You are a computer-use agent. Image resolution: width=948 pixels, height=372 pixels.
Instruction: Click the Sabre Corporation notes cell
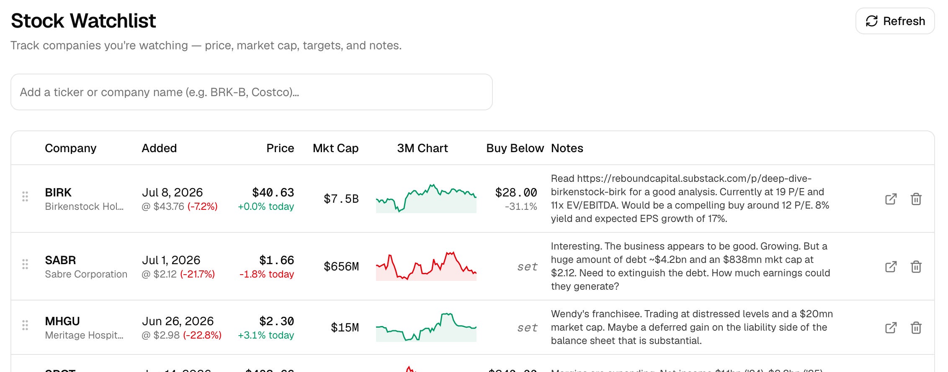[691, 266]
